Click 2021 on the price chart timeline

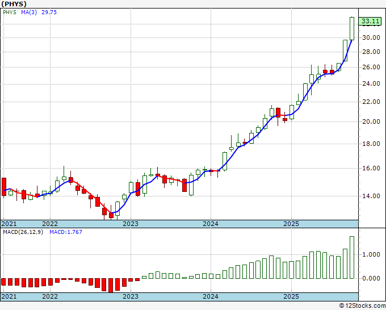[9, 224]
